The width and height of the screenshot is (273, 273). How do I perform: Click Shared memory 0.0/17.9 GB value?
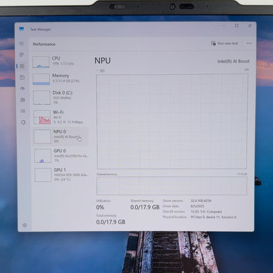pos(145,207)
